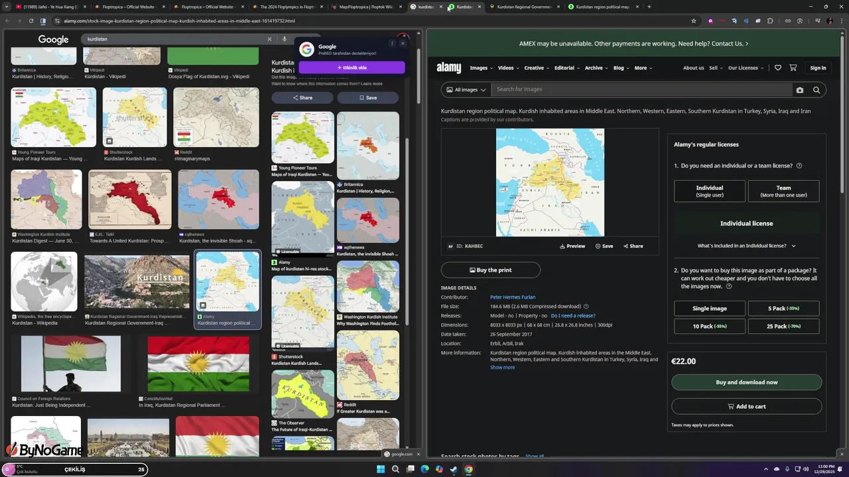Open the Alamy shopping cart icon
This screenshot has width=849, height=477.
coord(793,68)
